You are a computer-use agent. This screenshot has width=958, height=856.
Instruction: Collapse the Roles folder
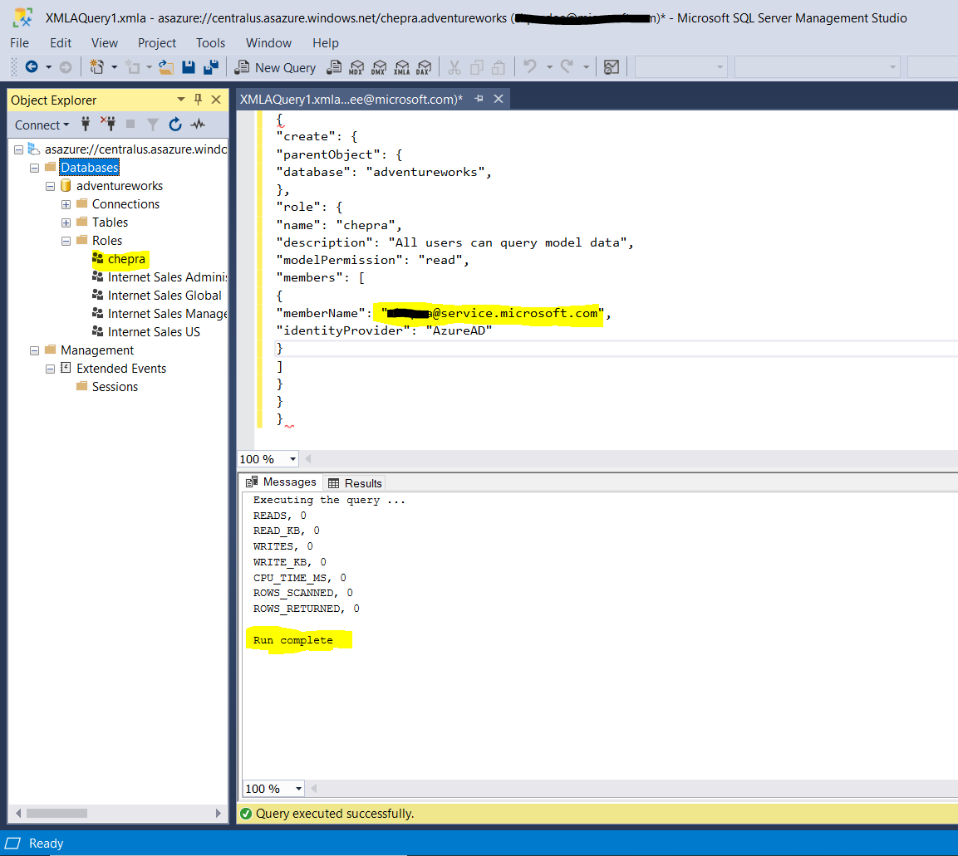(x=66, y=241)
